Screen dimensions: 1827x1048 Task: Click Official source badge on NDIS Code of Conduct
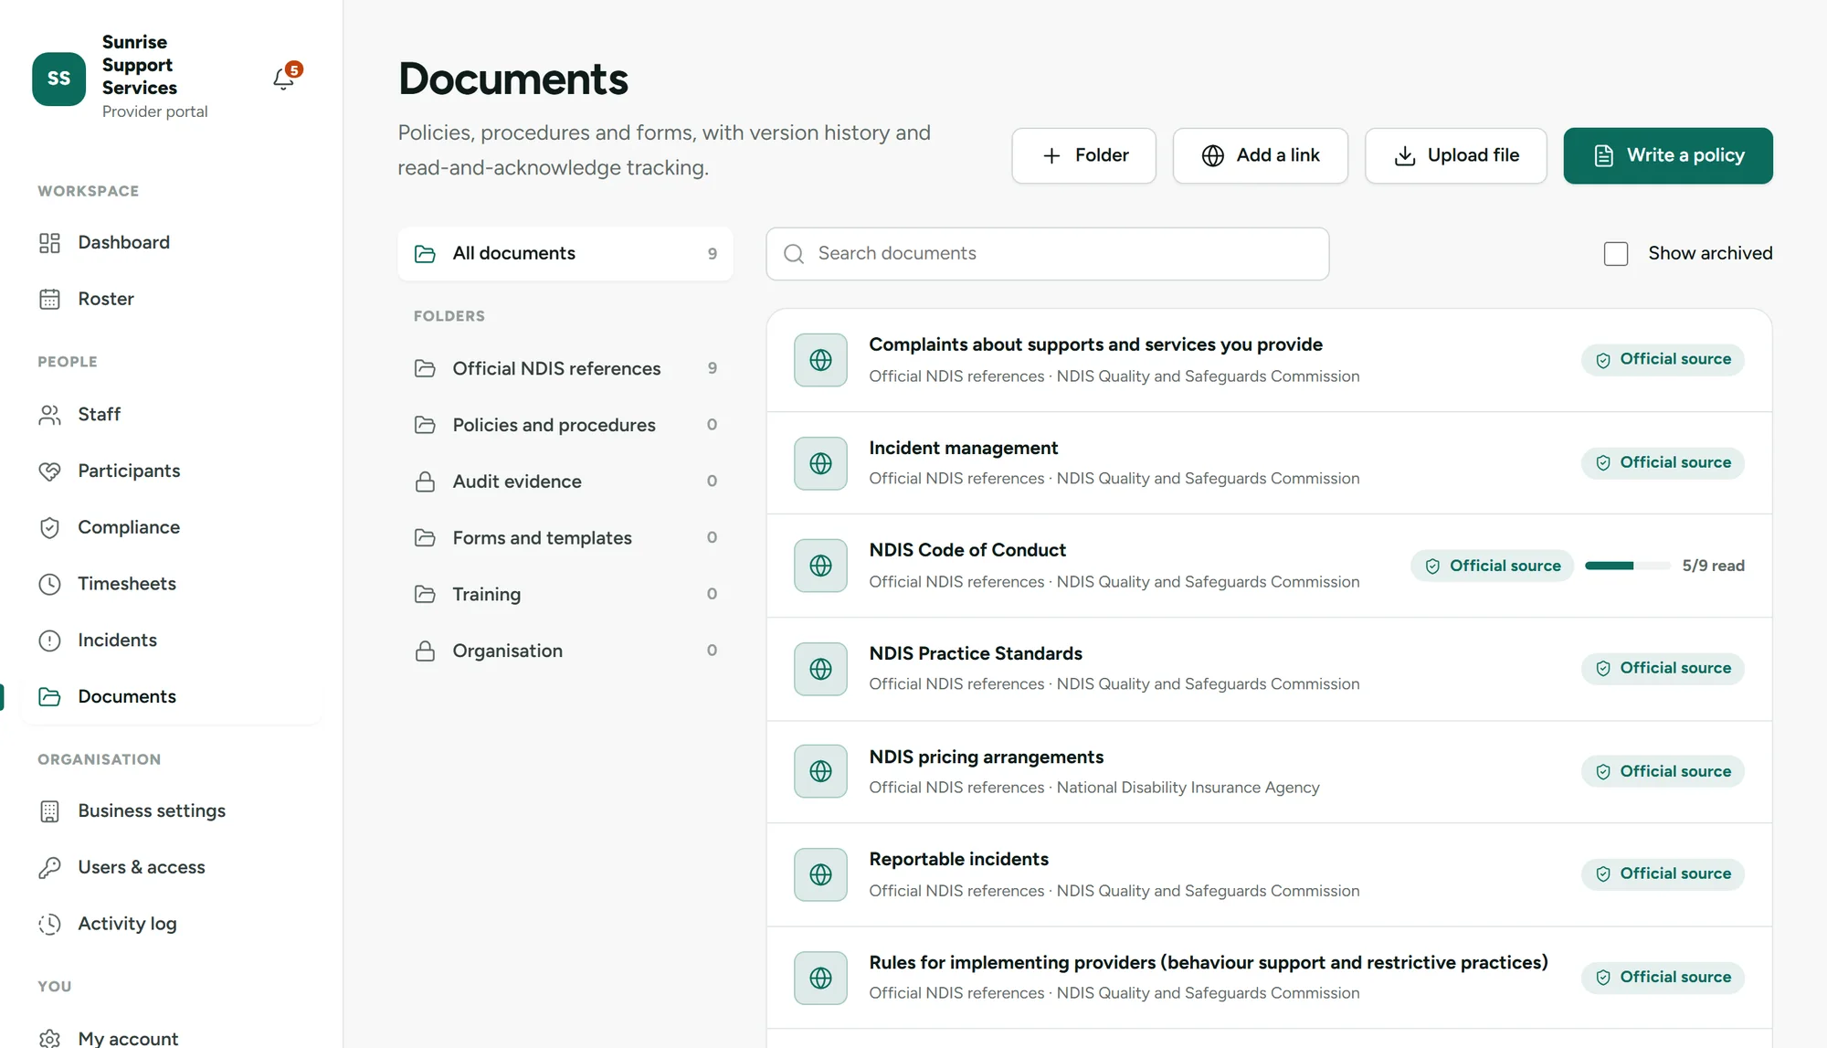[x=1492, y=566]
